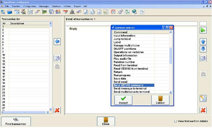Screen dimensions: 212x128
Task: Enable the View transaction details checkbox
Action: pyautogui.click(x=176, y=121)
